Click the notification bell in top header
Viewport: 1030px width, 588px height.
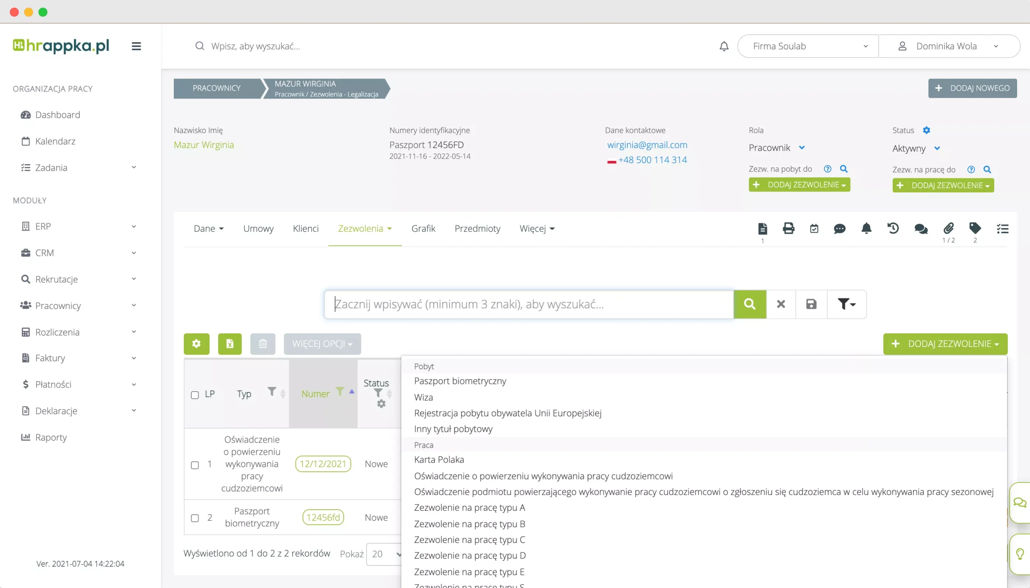point(724,46)
